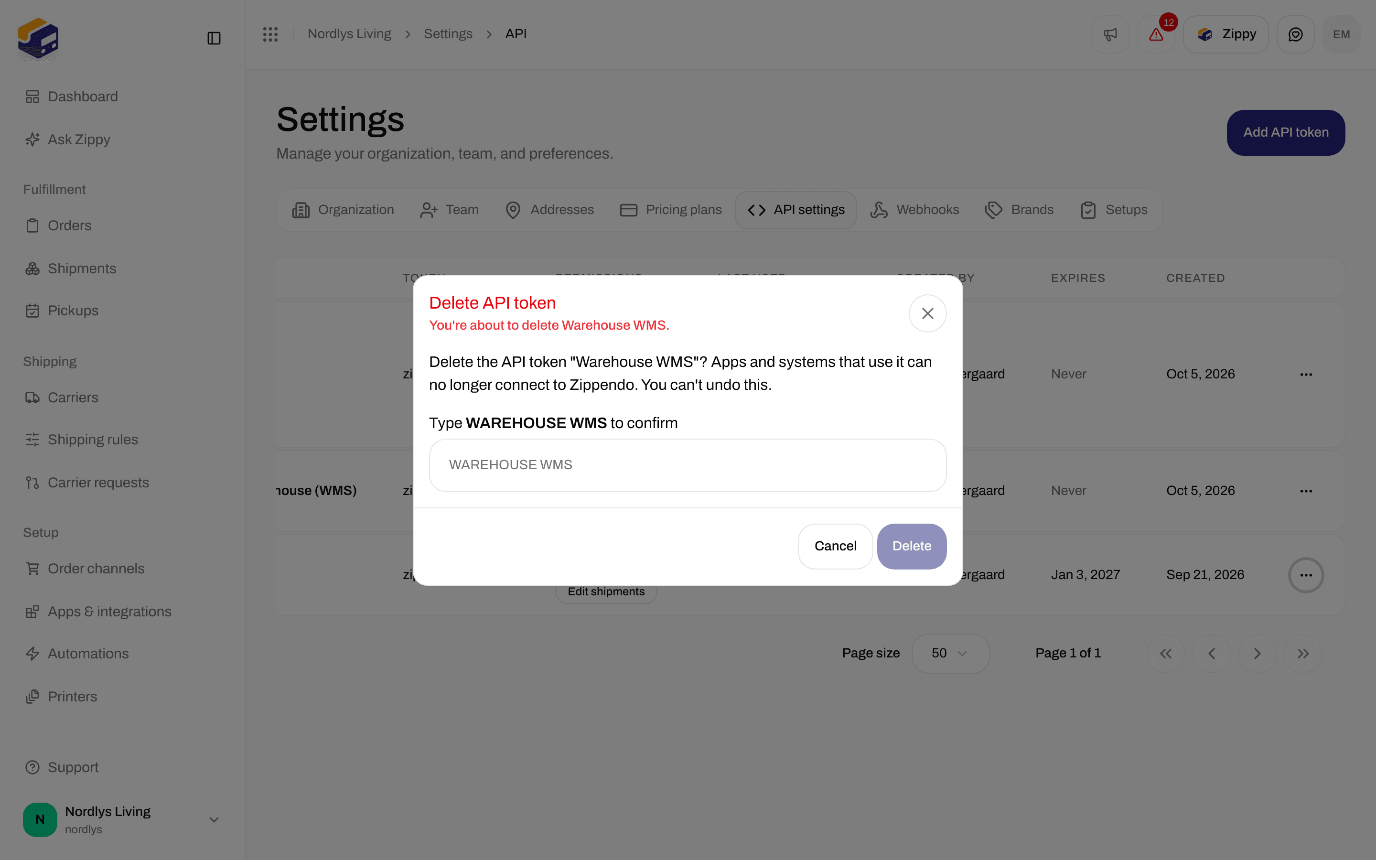Viewport: 1376px width, 860px height.
Task: Click Cancel in delete dialog
Action: [x=835, y=546]
